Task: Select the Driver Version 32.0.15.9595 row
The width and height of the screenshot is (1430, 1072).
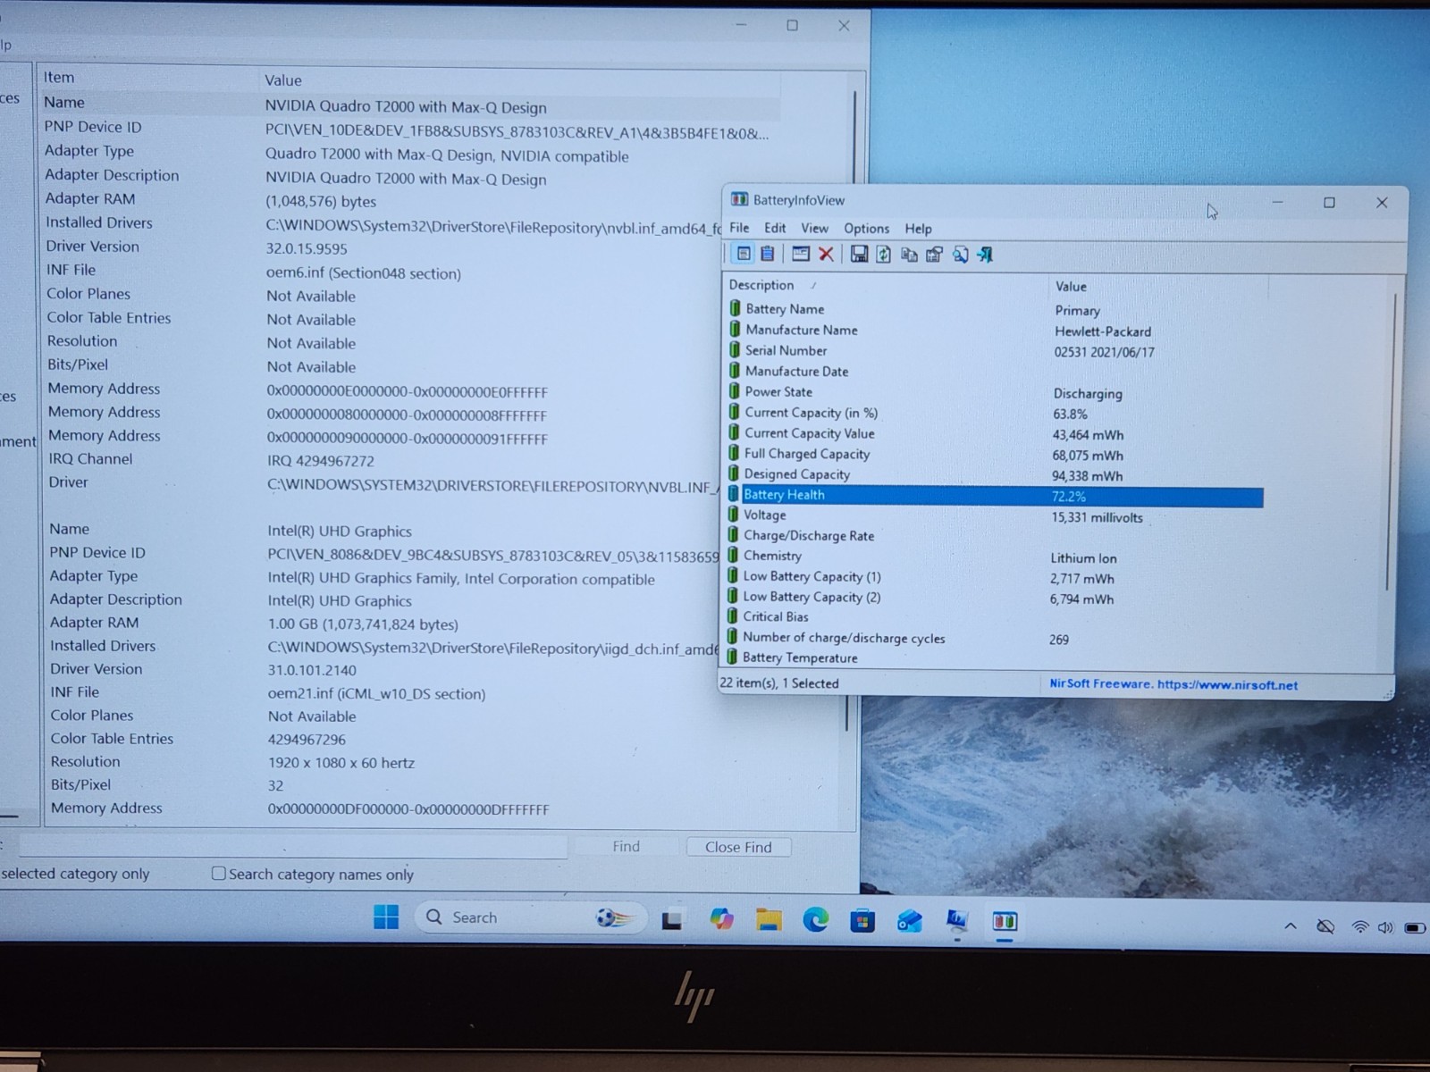Action: tap(409, 247)
